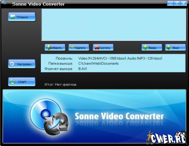Click the gear icon on Настройки

pyautogui.click(x=12, y=64)
